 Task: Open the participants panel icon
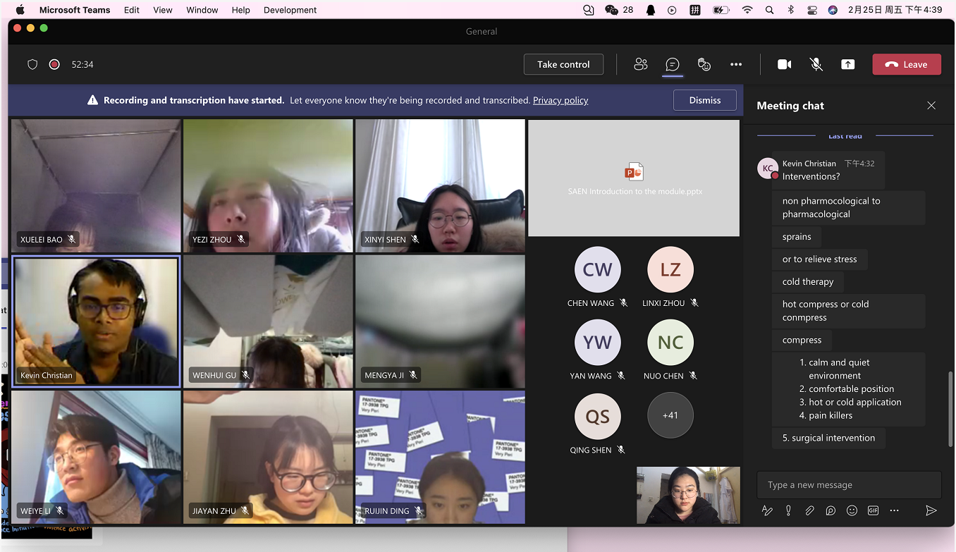coord(640,64)
